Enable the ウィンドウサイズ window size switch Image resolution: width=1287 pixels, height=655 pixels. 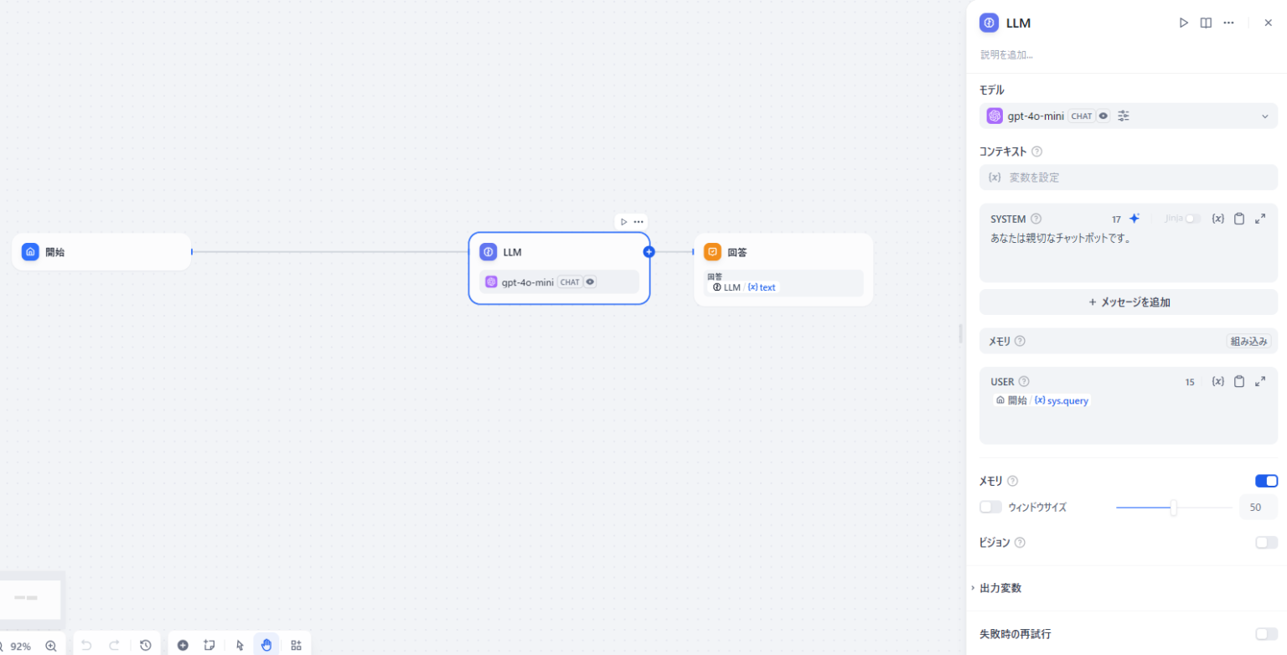(x=990, y=507)
